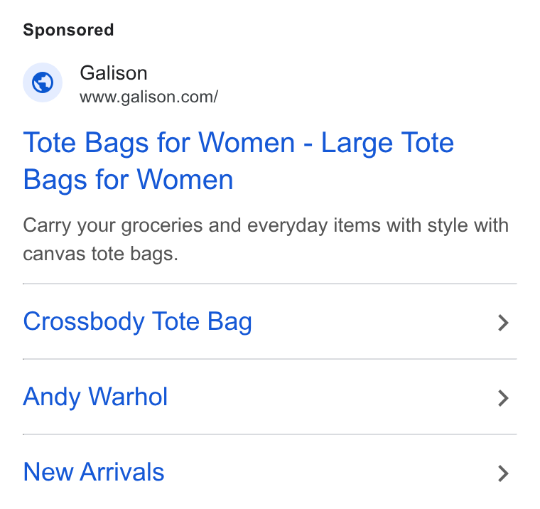Click the word 'Crossbody' in the sitelink
Screen dimensions: 540x509
click(x=84, y=321)
